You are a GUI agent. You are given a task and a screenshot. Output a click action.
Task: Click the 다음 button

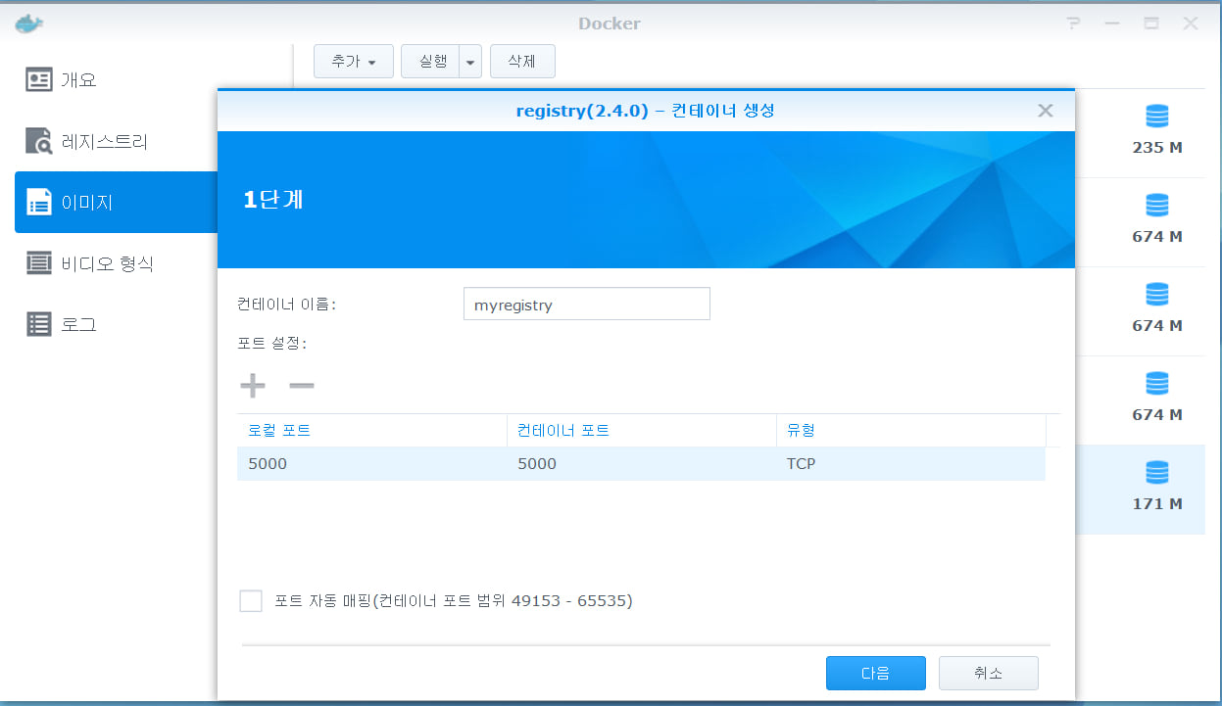876,673
